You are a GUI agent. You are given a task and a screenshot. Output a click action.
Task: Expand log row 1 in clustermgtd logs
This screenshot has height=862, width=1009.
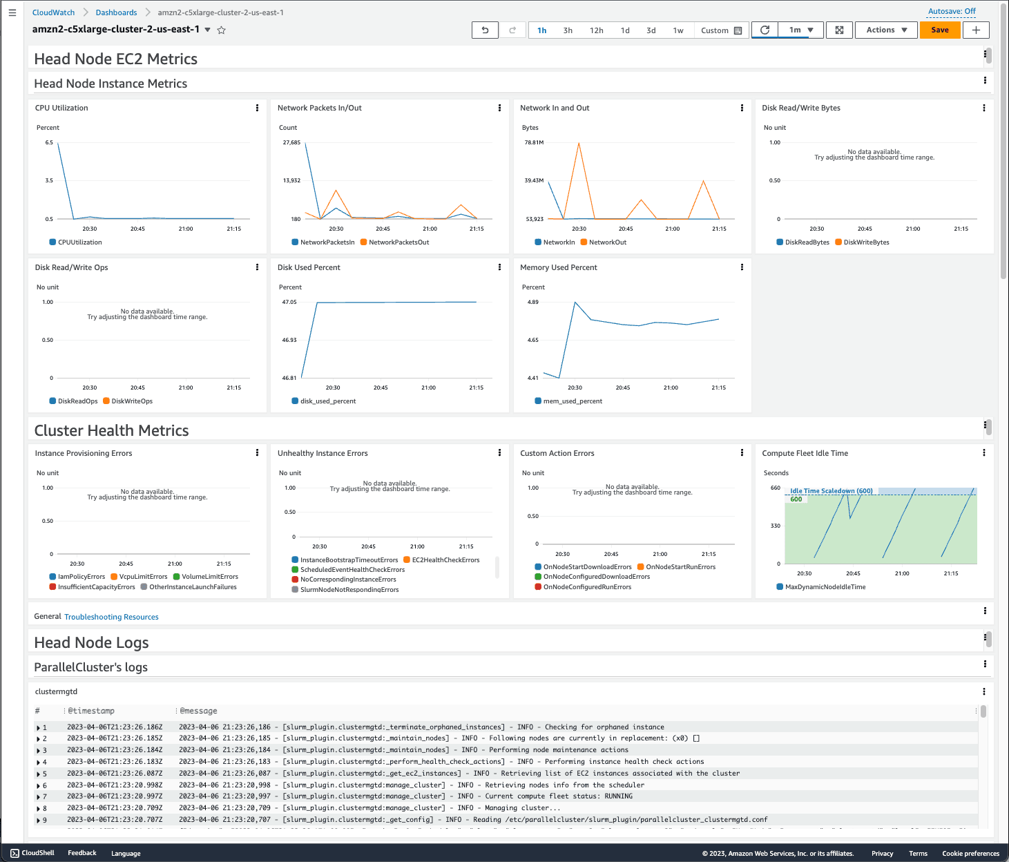point(39,727)
